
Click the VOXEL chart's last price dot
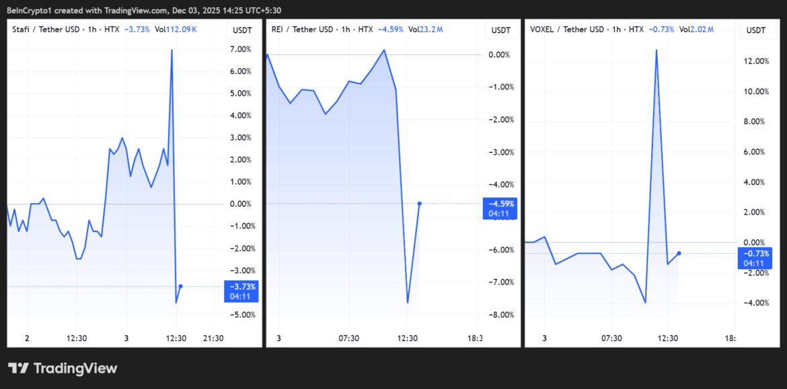point(679,253)
